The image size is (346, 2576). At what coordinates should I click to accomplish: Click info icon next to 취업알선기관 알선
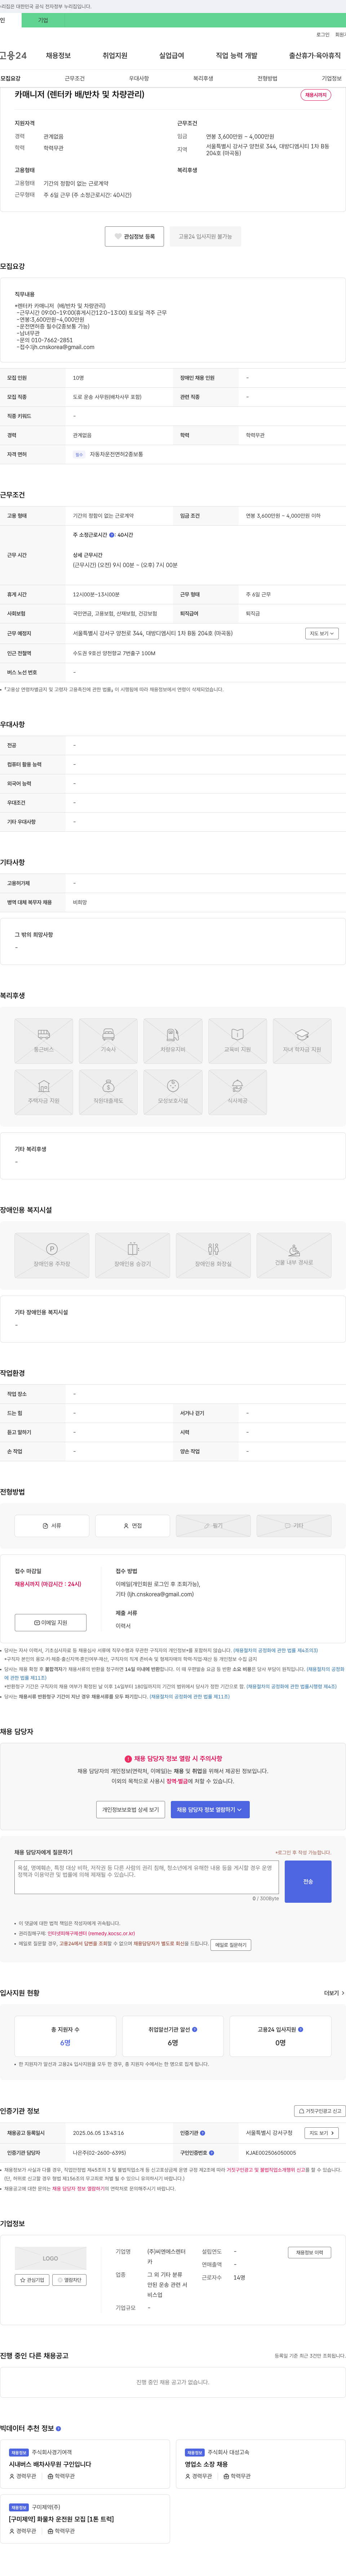194,2029
